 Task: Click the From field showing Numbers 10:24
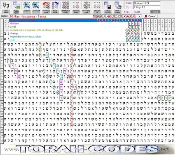(147, 3)
